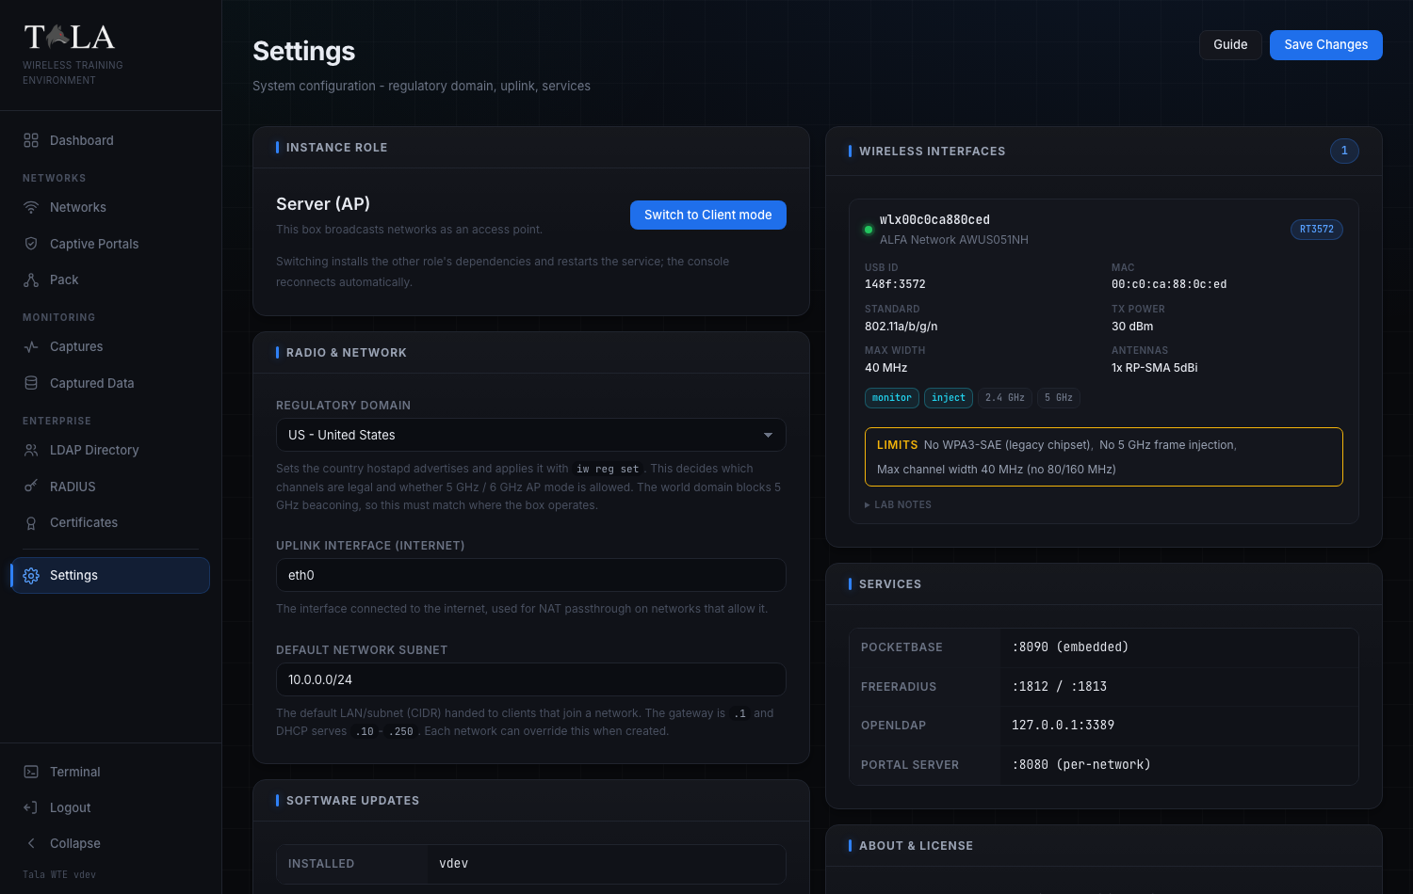Open LDAP Directory page
The image size is (1413, 894).
(110, 450)
